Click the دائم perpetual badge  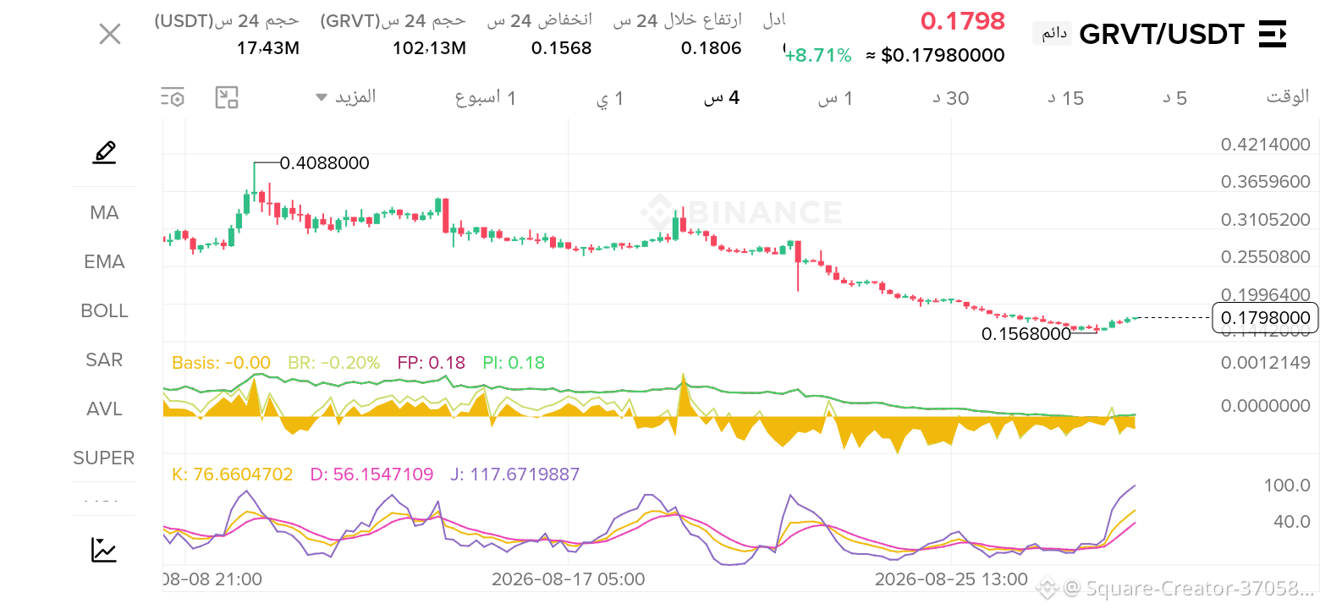(1052, 34)
